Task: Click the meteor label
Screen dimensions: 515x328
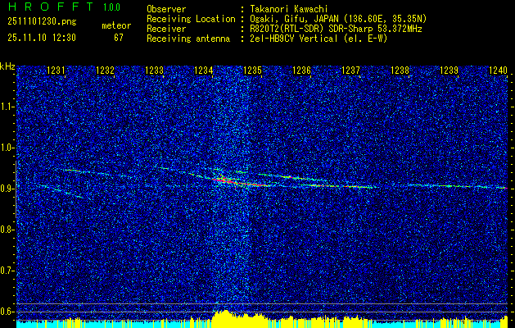Action: (x=116, y=25)
